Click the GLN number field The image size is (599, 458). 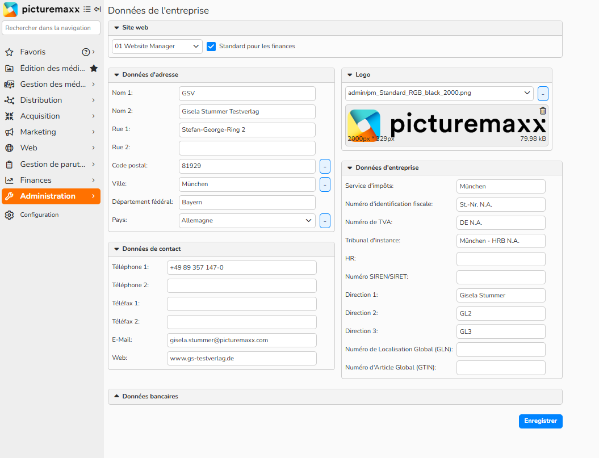tap(501, 350)
